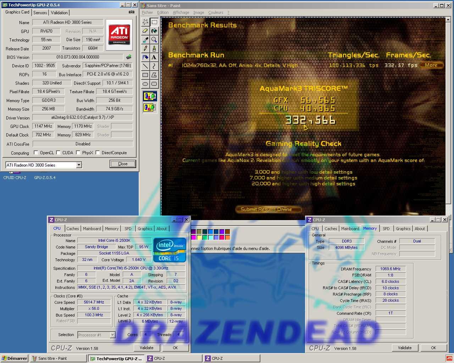Click the GPU-Z screenshot camera icon
Image resolution: width=454 pixels, height=363 pixels.
132,12
